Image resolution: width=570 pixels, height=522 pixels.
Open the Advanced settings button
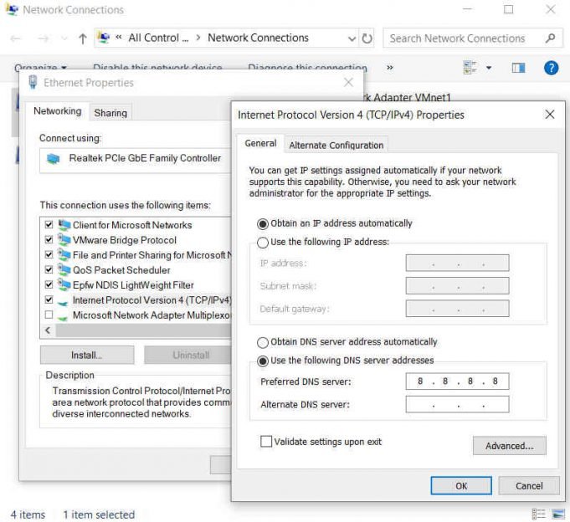(509, 446)
